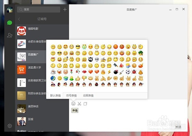This screenshot has width=192, height=136.
Task: Insert the victory hand emoji
Action: tap(97, 78)
